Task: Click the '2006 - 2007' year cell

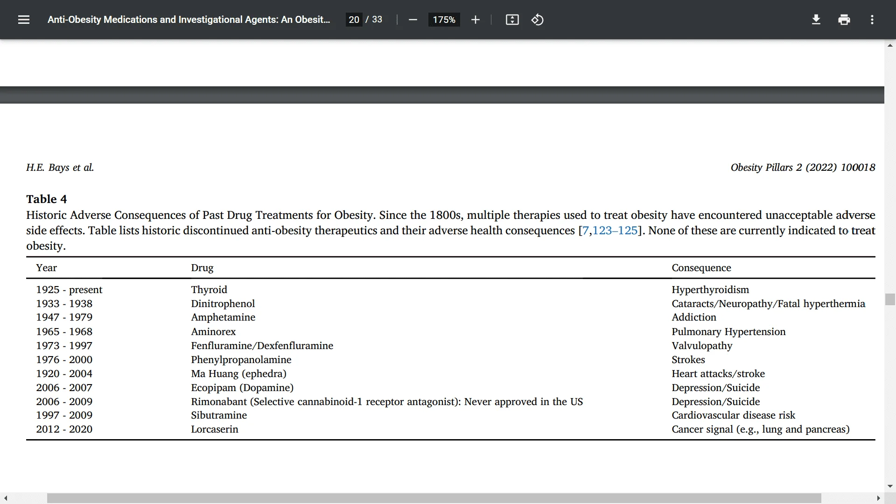Action: pyautogui.click(x=64, y=388)
